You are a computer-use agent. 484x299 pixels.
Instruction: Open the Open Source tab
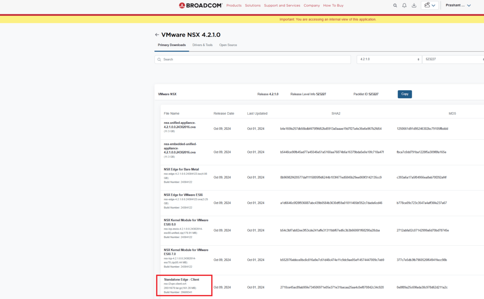[x=228, y=45]
